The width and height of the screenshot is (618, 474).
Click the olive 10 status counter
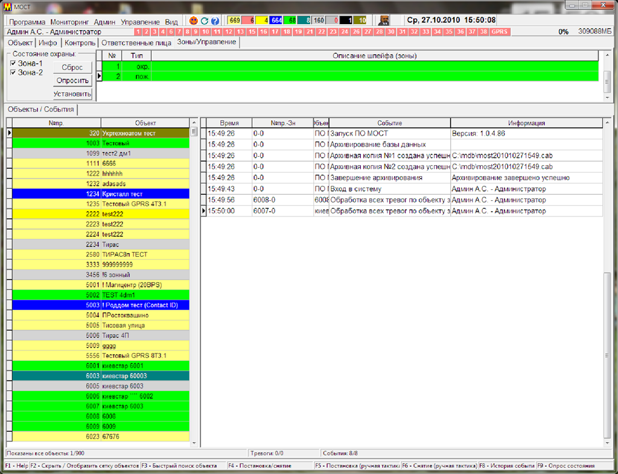coord(360,21)
